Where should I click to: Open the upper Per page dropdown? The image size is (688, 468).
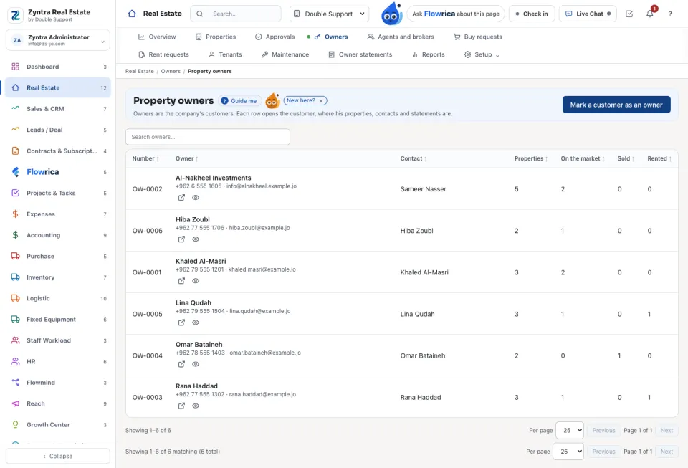[x=570, y=430]
